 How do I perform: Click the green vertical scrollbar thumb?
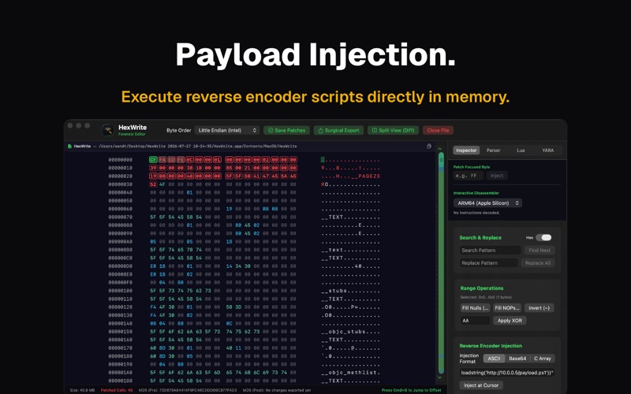coord(441,263)
